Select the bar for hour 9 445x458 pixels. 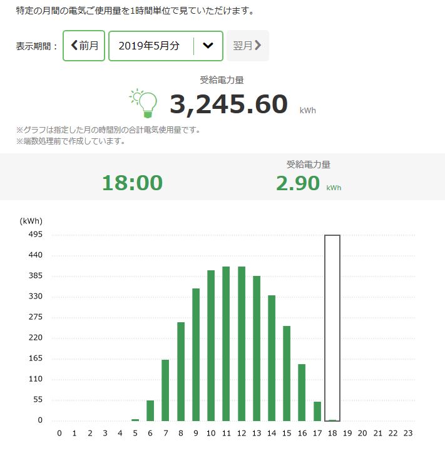pos(196,355)
